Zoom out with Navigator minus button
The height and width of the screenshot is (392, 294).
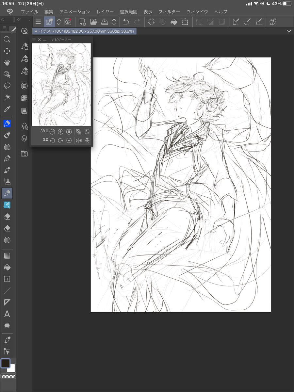(52, 132)
